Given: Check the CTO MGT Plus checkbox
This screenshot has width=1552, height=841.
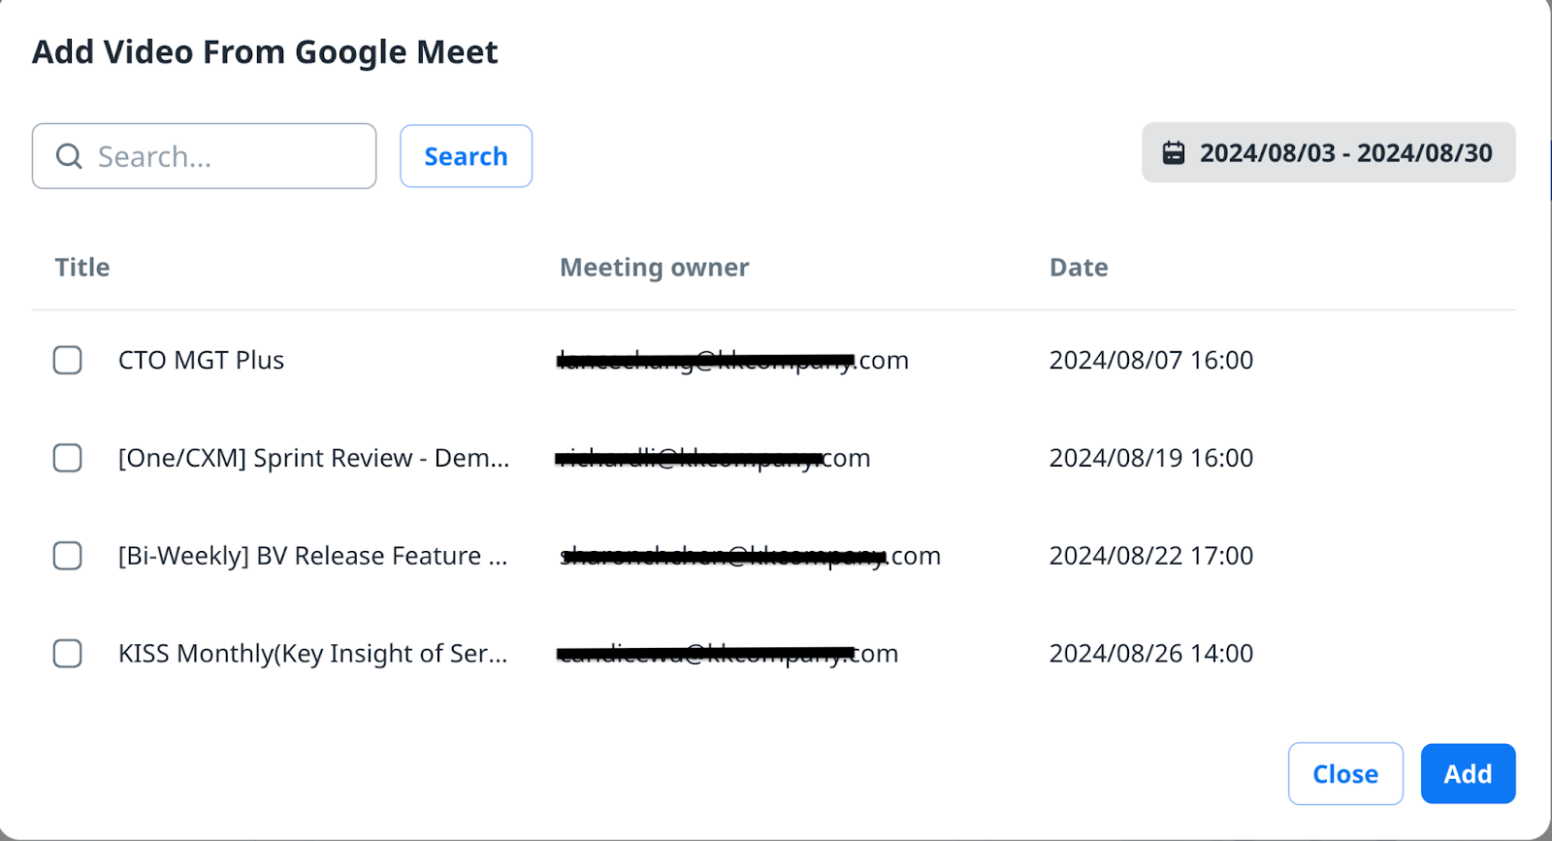Looking at the screenshot, I should (x=67, y=360).
